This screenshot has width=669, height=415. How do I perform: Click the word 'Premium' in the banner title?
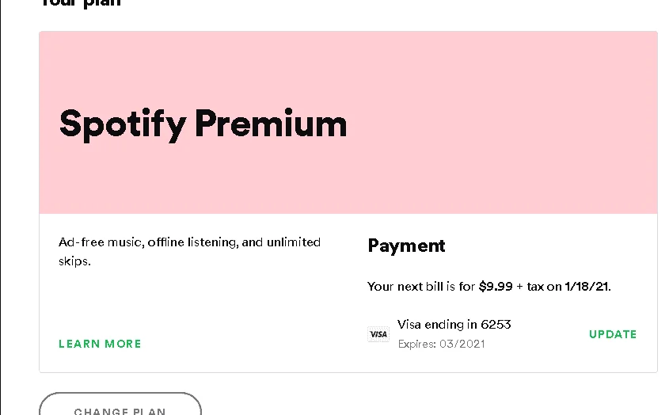click(x=271, y=124)
